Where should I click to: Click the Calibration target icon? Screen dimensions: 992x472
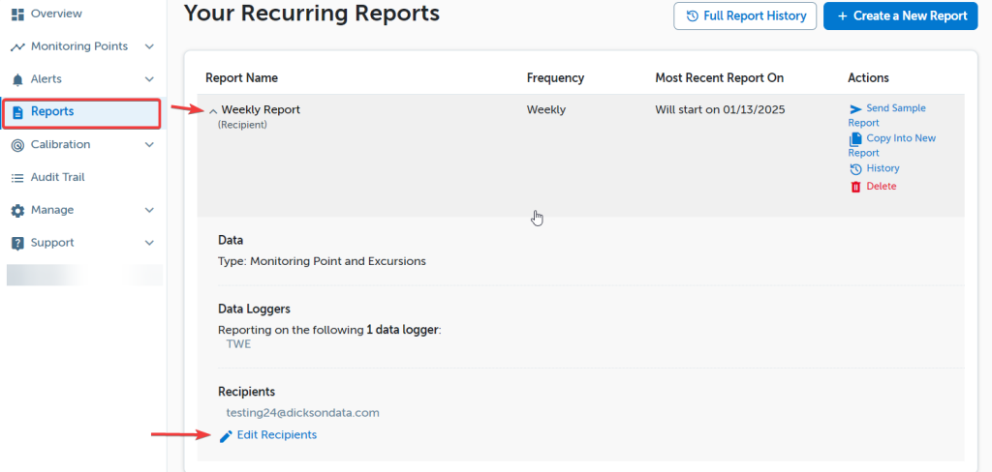pos(17,145)
